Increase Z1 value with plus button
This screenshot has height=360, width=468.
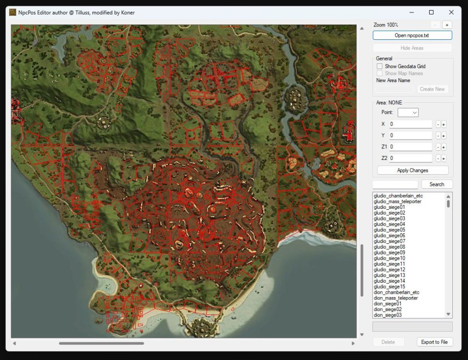[x=444, y=147]
